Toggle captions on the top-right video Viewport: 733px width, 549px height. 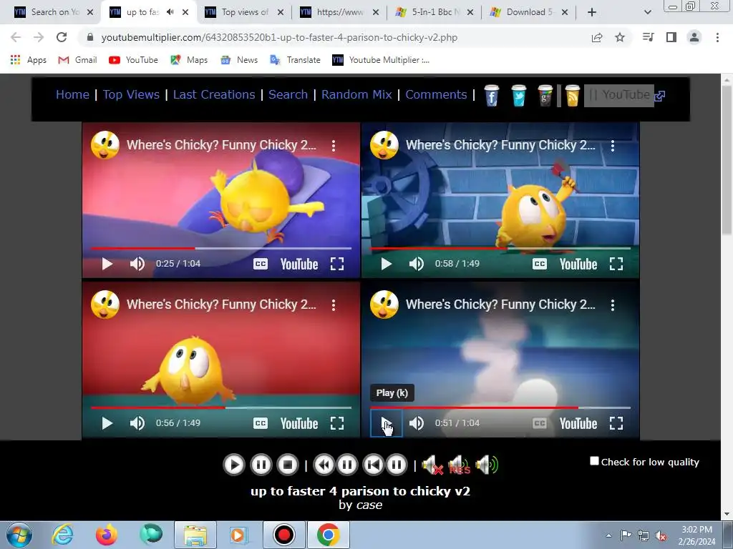pos(540,264)
